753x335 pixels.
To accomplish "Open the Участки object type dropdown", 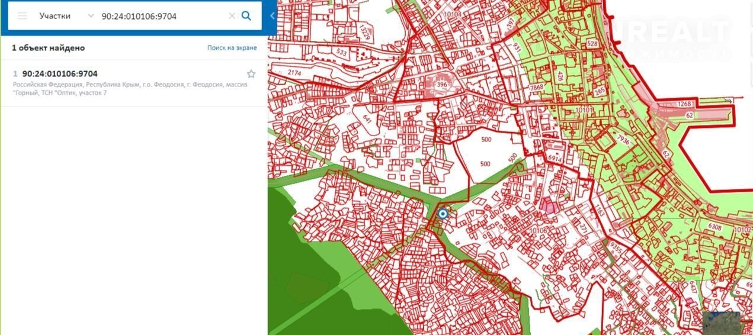I will [x=55, y=16].
